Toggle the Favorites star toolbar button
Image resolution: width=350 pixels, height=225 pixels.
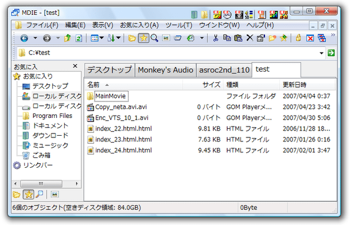pos(143,38)
